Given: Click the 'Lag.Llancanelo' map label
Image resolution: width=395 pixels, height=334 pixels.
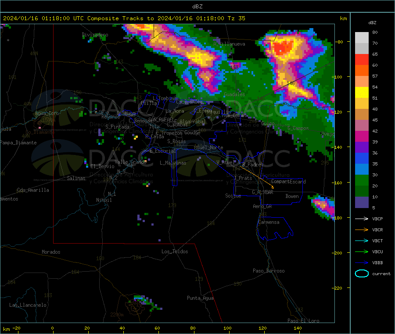Looking at the screenshot, I should (x=28, y=305).
